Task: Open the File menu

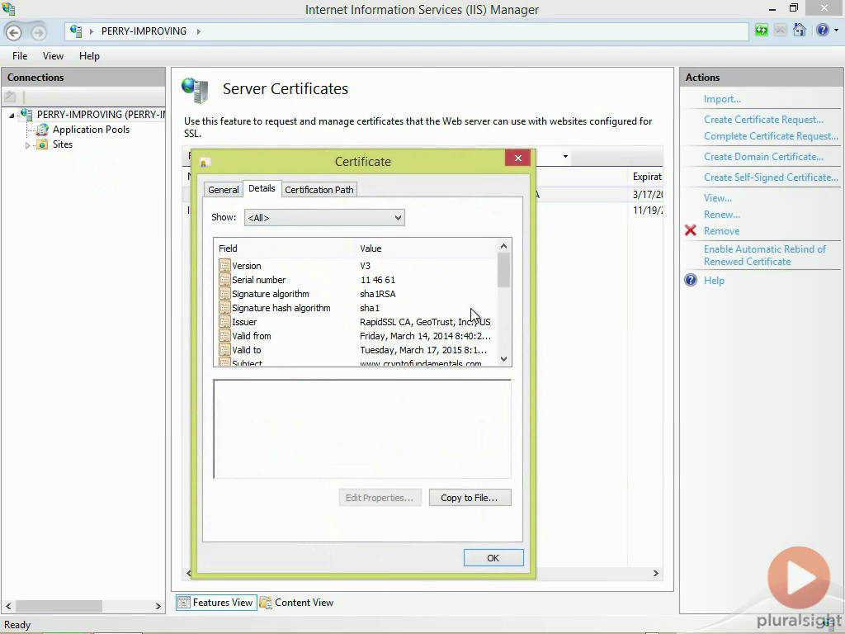Action: [20, 56]
